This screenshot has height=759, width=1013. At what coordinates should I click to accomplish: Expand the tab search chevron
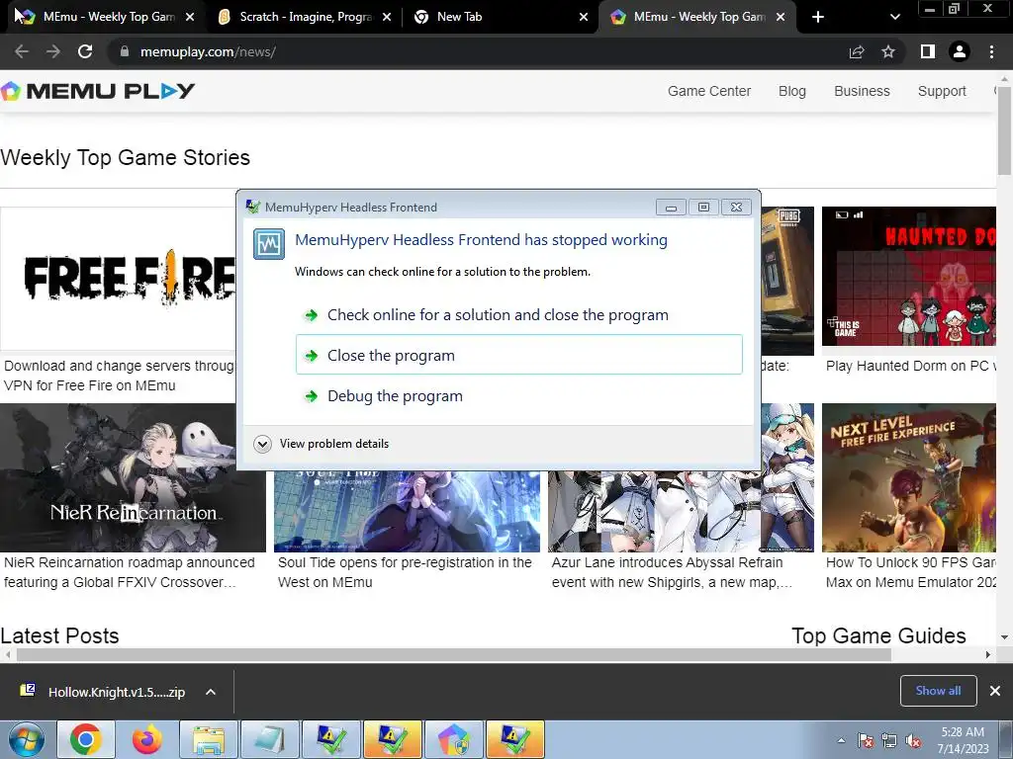point(894,17)
